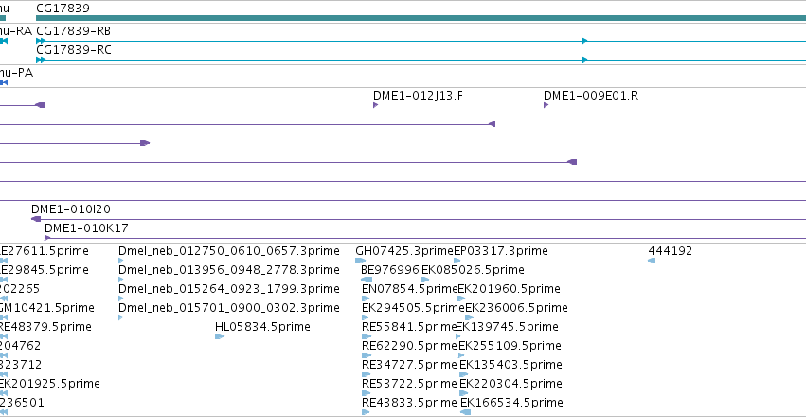Click the BE976996 EST marker
Screen dimensions: 806x417
coord(367,280)
